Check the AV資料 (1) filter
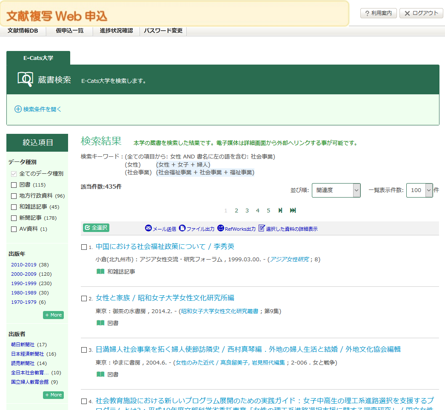The width and height of the screenshot is (445, 410). pos(14,229)
